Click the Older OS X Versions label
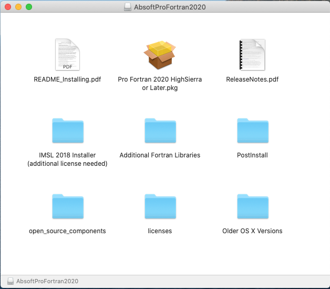This screenshot has width=330, height=289. point(252,231)
